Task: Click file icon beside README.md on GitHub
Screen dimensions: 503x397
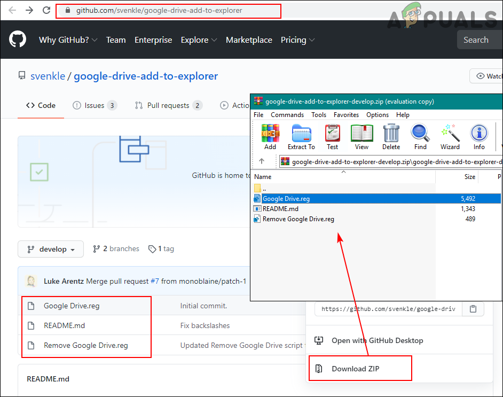Action: (x=31, y=326)
